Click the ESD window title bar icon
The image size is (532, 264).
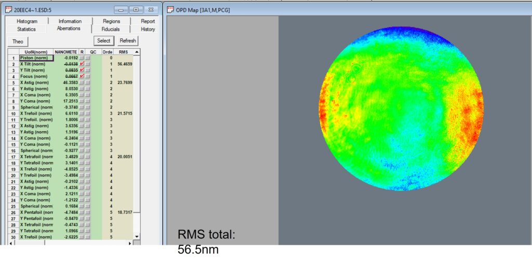[x=8, y=10]
